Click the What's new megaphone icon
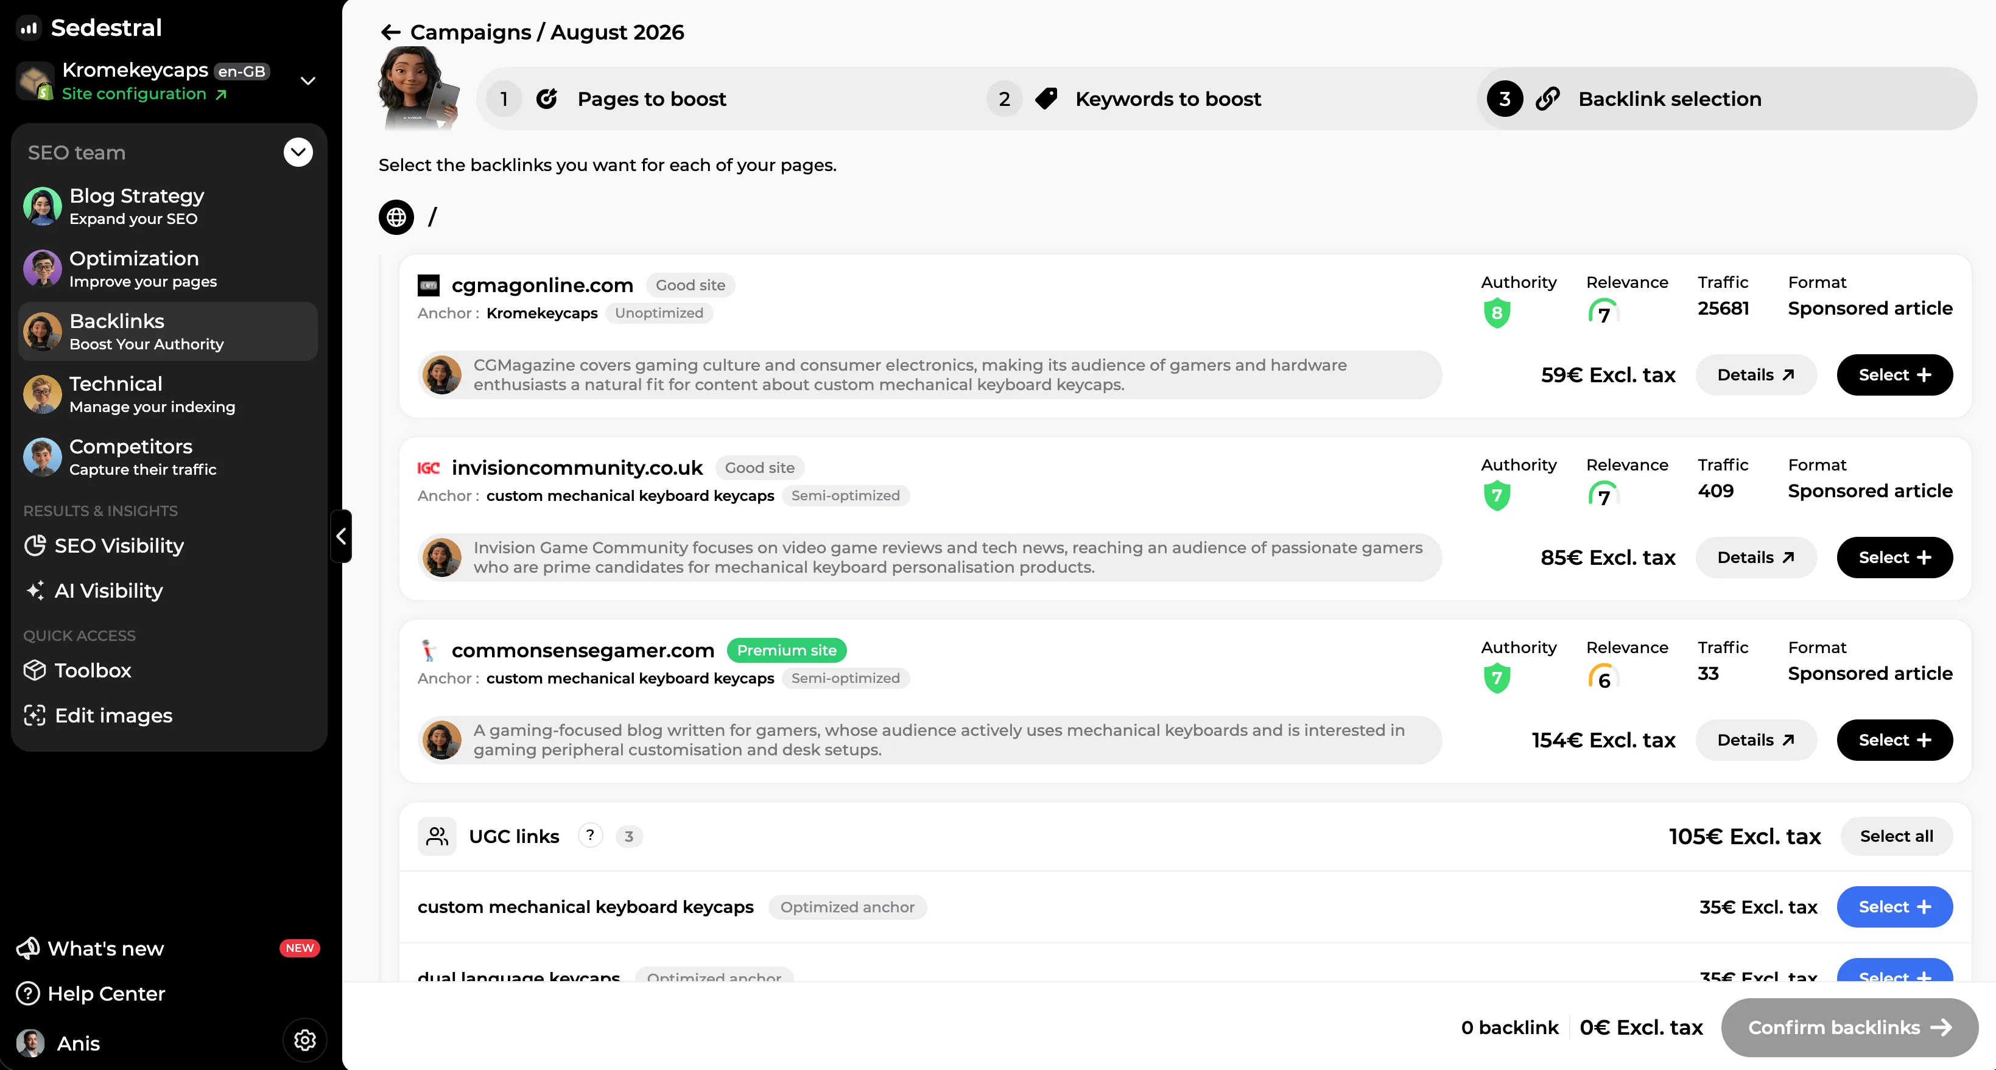The width and height of the screenshot is (1996, 1070). (x=28, y=948)
